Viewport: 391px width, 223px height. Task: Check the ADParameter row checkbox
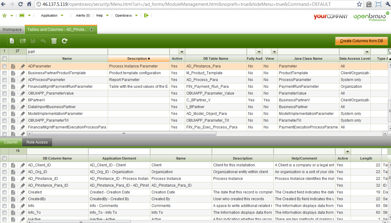pyautogui.click(x=4, y=66)
